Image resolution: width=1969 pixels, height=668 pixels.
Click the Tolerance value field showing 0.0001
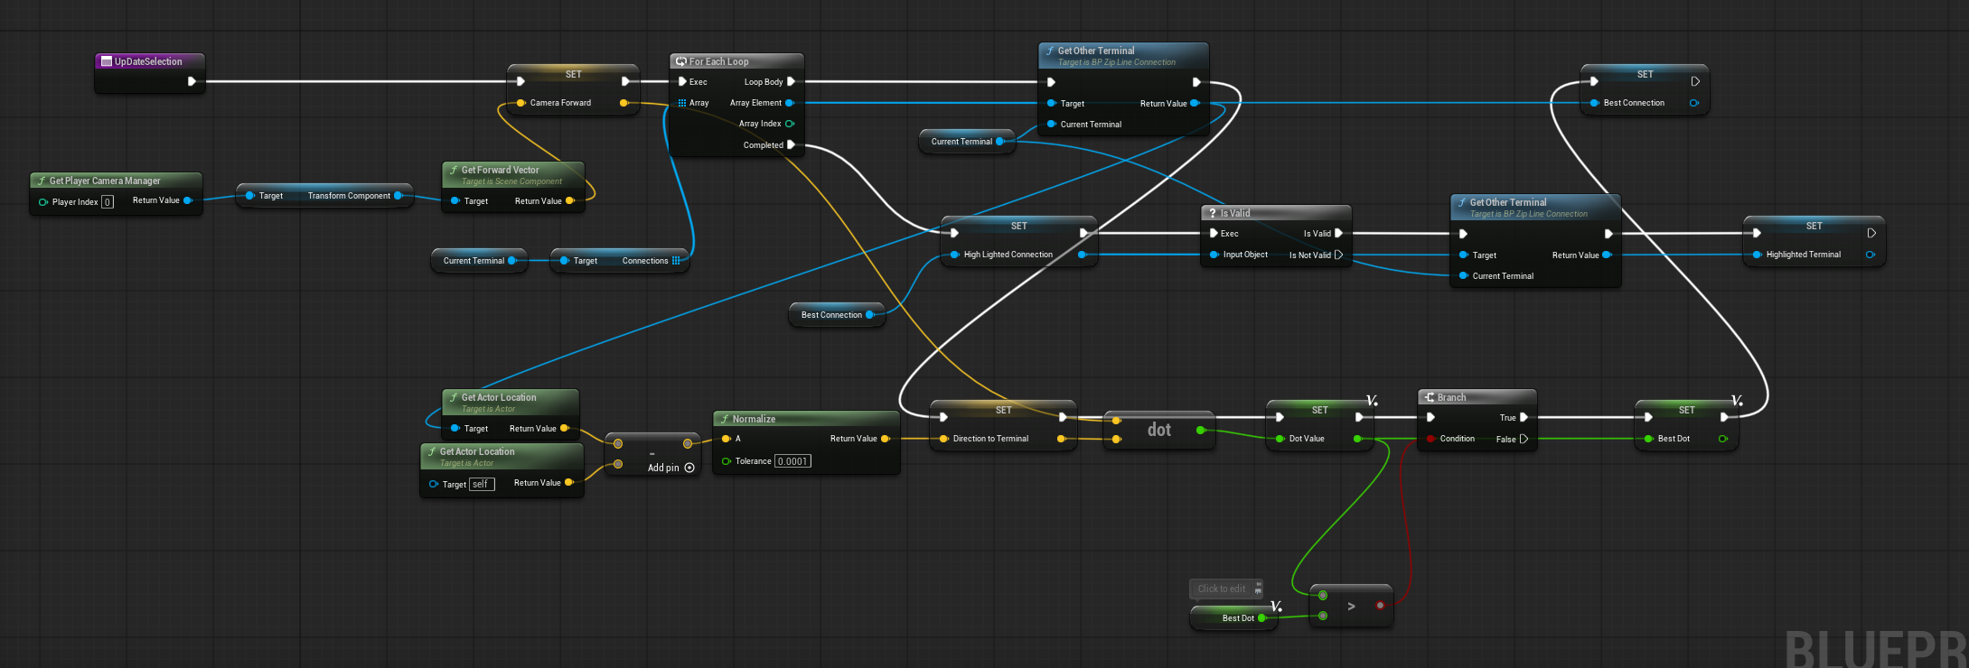coord(792,461)
